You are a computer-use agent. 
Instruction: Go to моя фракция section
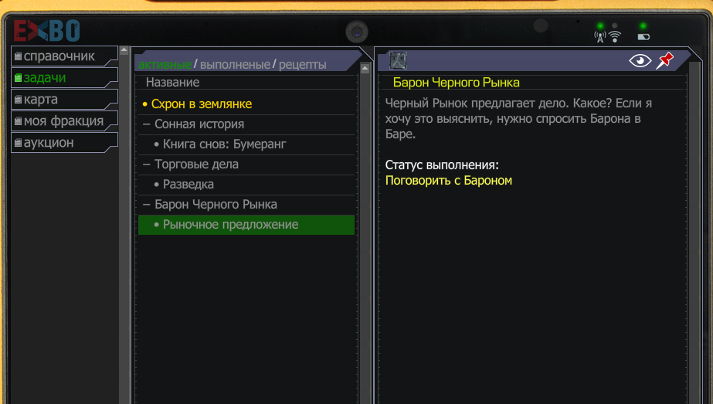65,121
